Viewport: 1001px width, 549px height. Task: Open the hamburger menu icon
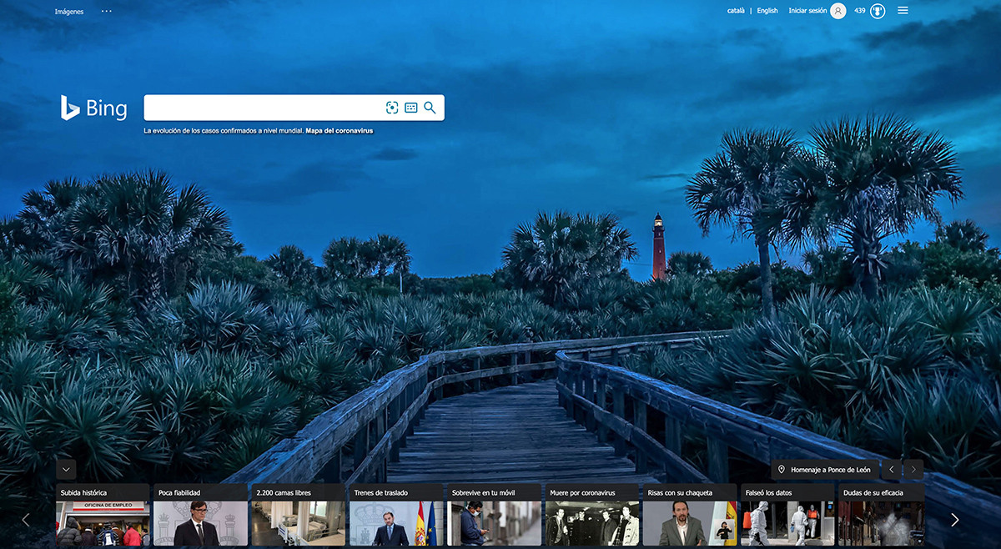coord(903,11)
